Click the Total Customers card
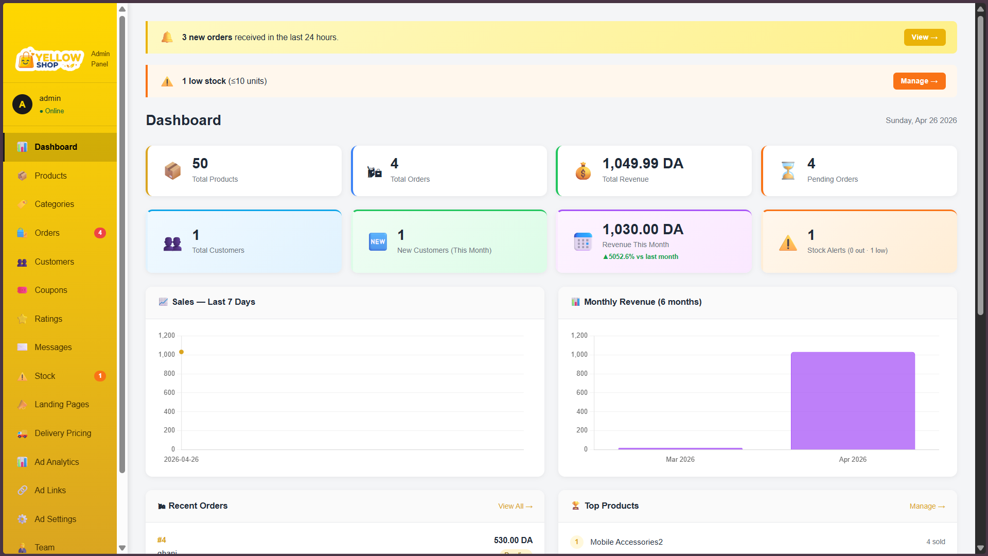The image size is (988, 556). 244,242
